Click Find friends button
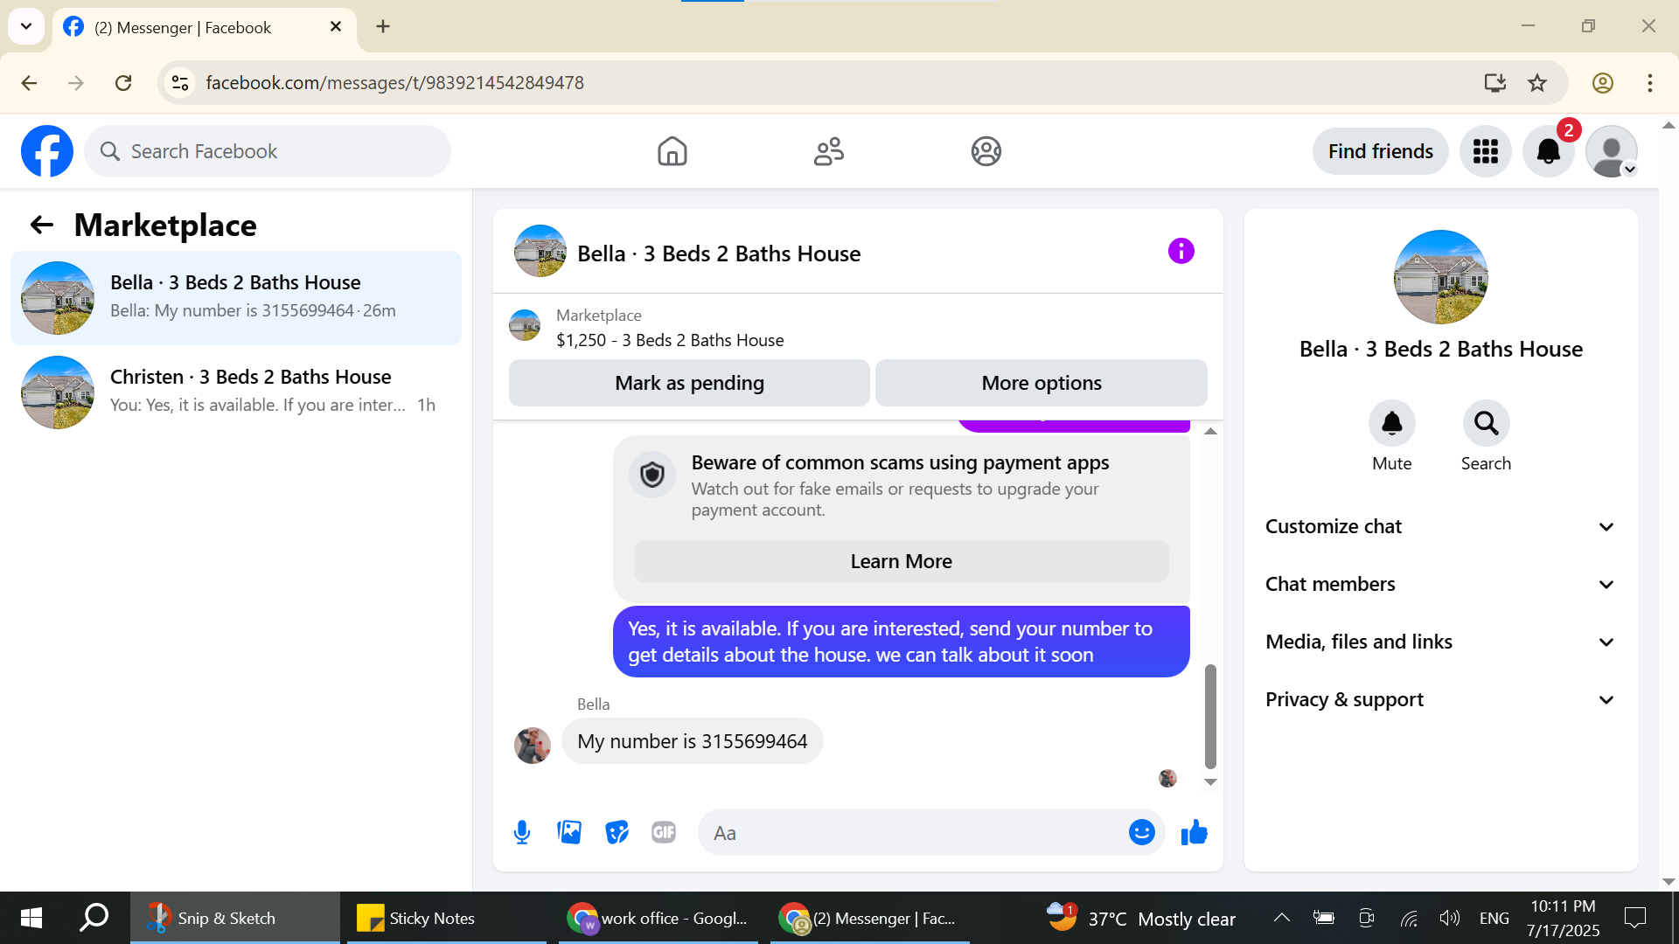Image resolution: width=1679 pixels, height=944 pixels. pos(1380,151)
